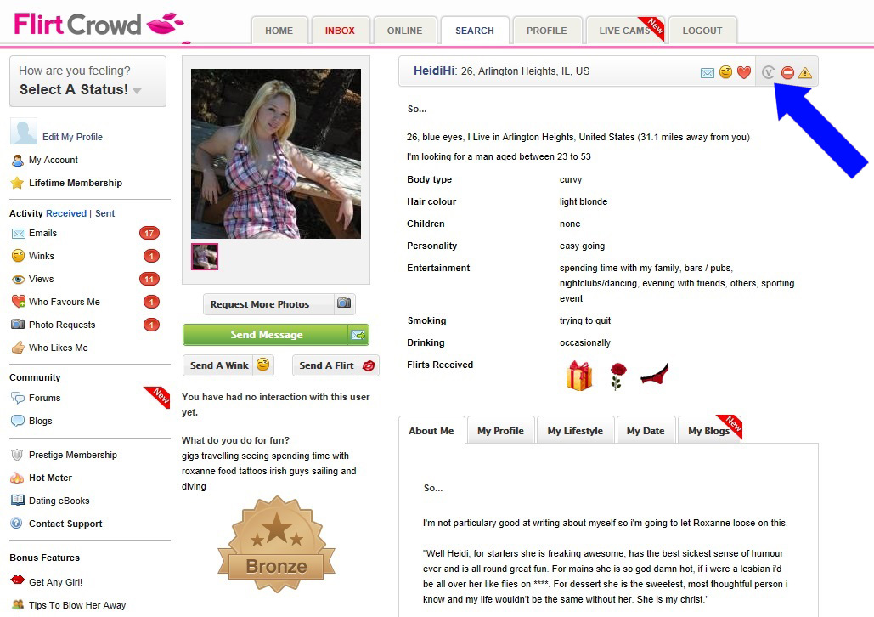Click the envelope icon in HeidiHi's profile header
This screenshot has width=874, height=617.
pos(707,72)
